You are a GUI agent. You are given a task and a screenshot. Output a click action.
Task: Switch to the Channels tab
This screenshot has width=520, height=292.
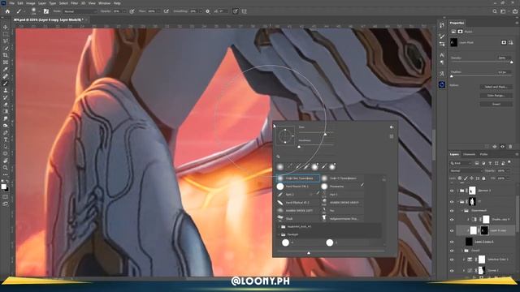coord(469,154)
